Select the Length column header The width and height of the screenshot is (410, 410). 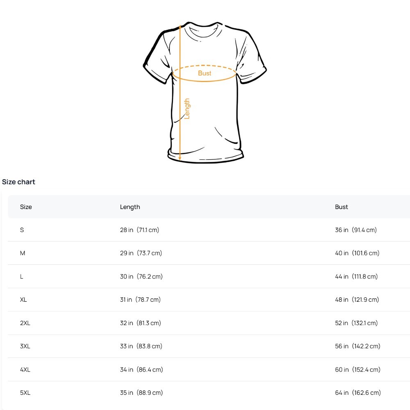[130, 207]
